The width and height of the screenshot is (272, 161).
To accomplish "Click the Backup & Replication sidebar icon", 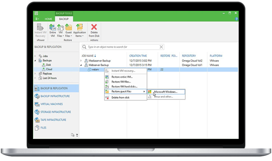I will [x=37, y=88].
